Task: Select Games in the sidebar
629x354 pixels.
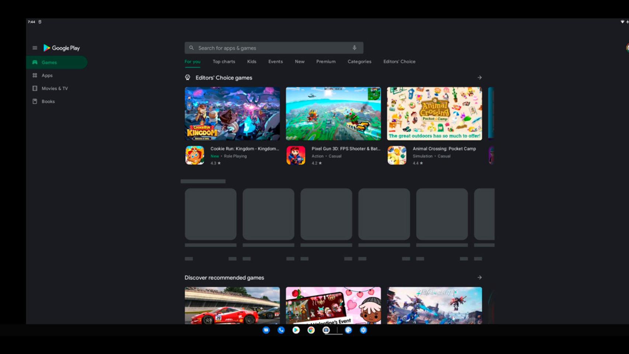Action: coord(57,62)
